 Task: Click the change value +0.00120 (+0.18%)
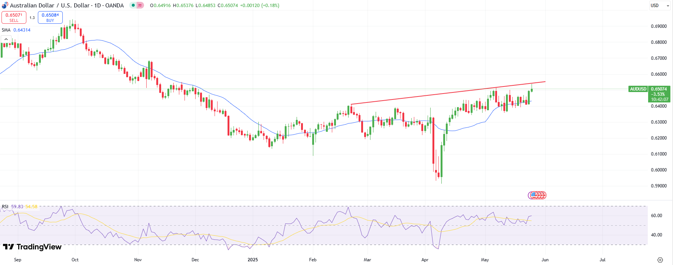[x=260, y=6]
